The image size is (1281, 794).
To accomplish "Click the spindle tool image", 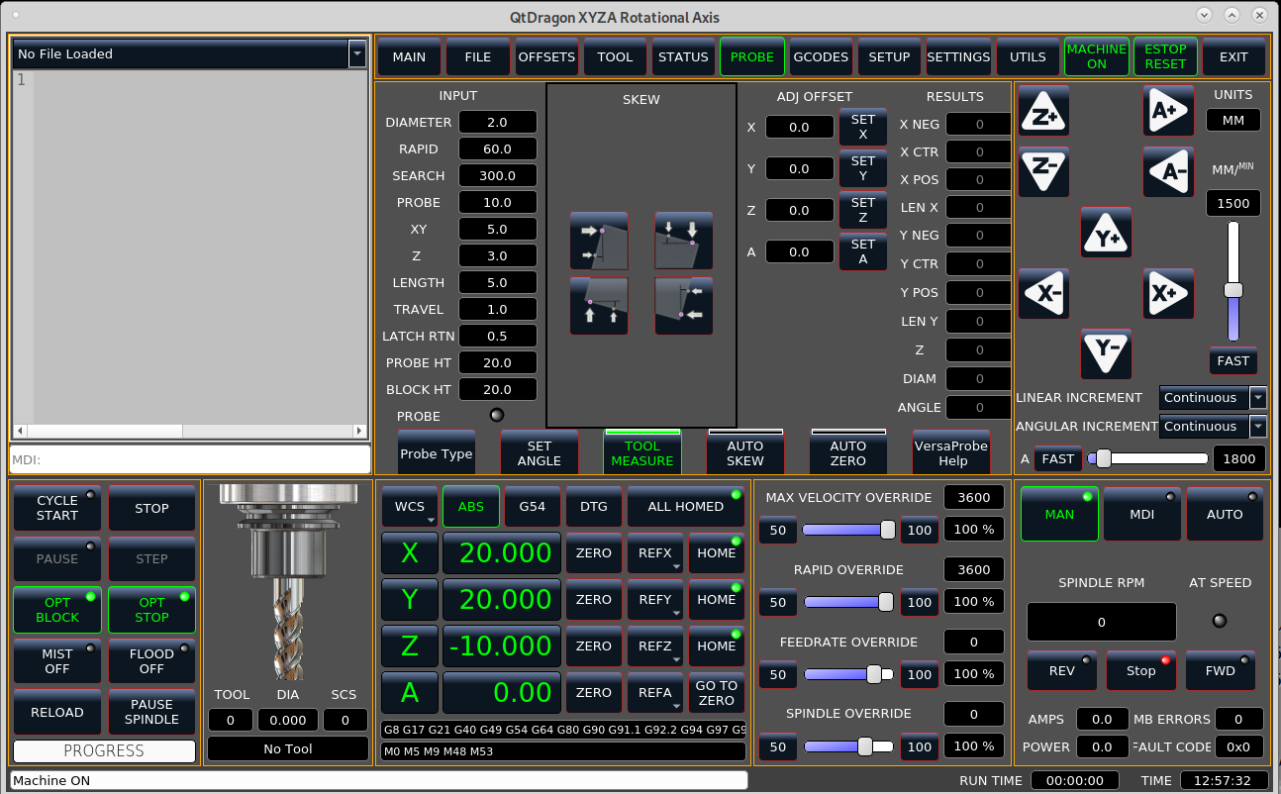I will click(x=287, y=581).
